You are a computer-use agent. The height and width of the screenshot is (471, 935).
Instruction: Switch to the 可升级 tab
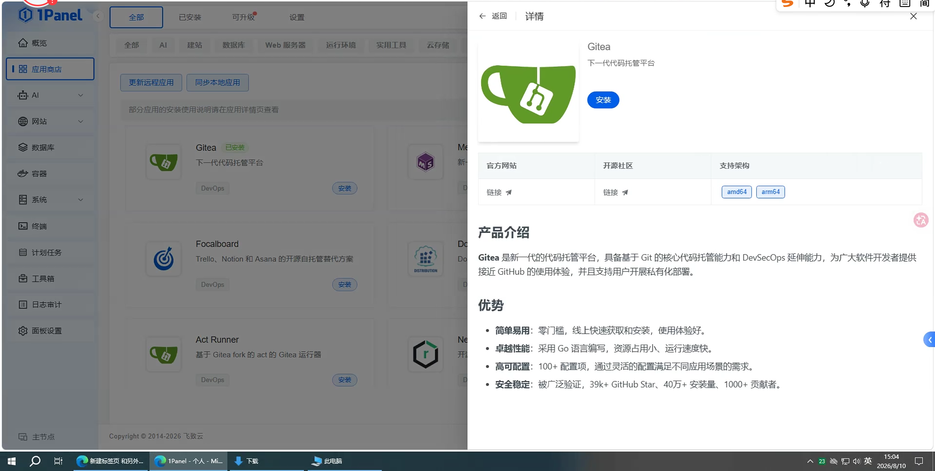click(x=243, y=17)
